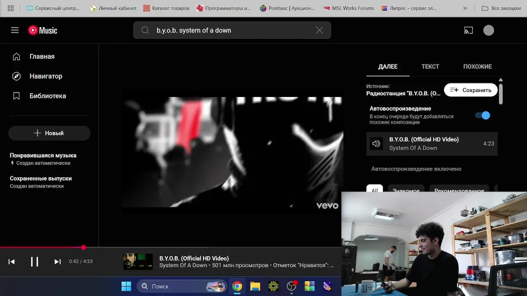
Task: Open the MSL Works Forums bookmark
Action: pyautogui.click(x=349, y=8)
